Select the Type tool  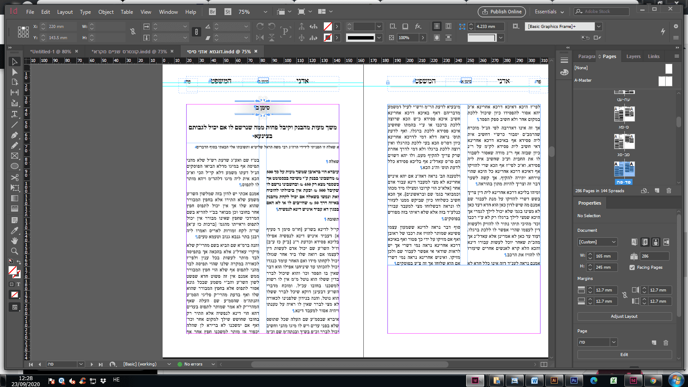pos(15,114)
